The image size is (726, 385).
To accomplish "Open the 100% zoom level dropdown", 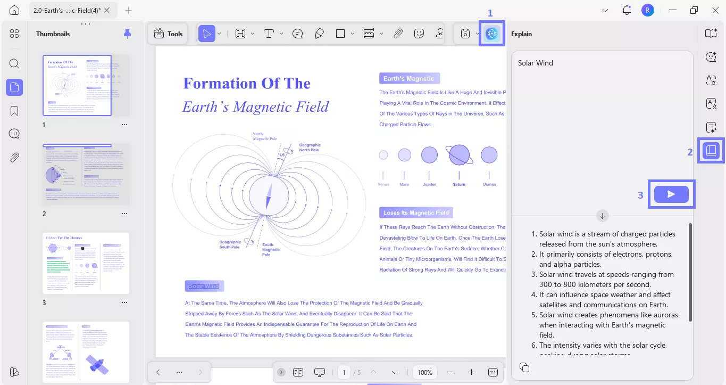I will click(425, 372).
